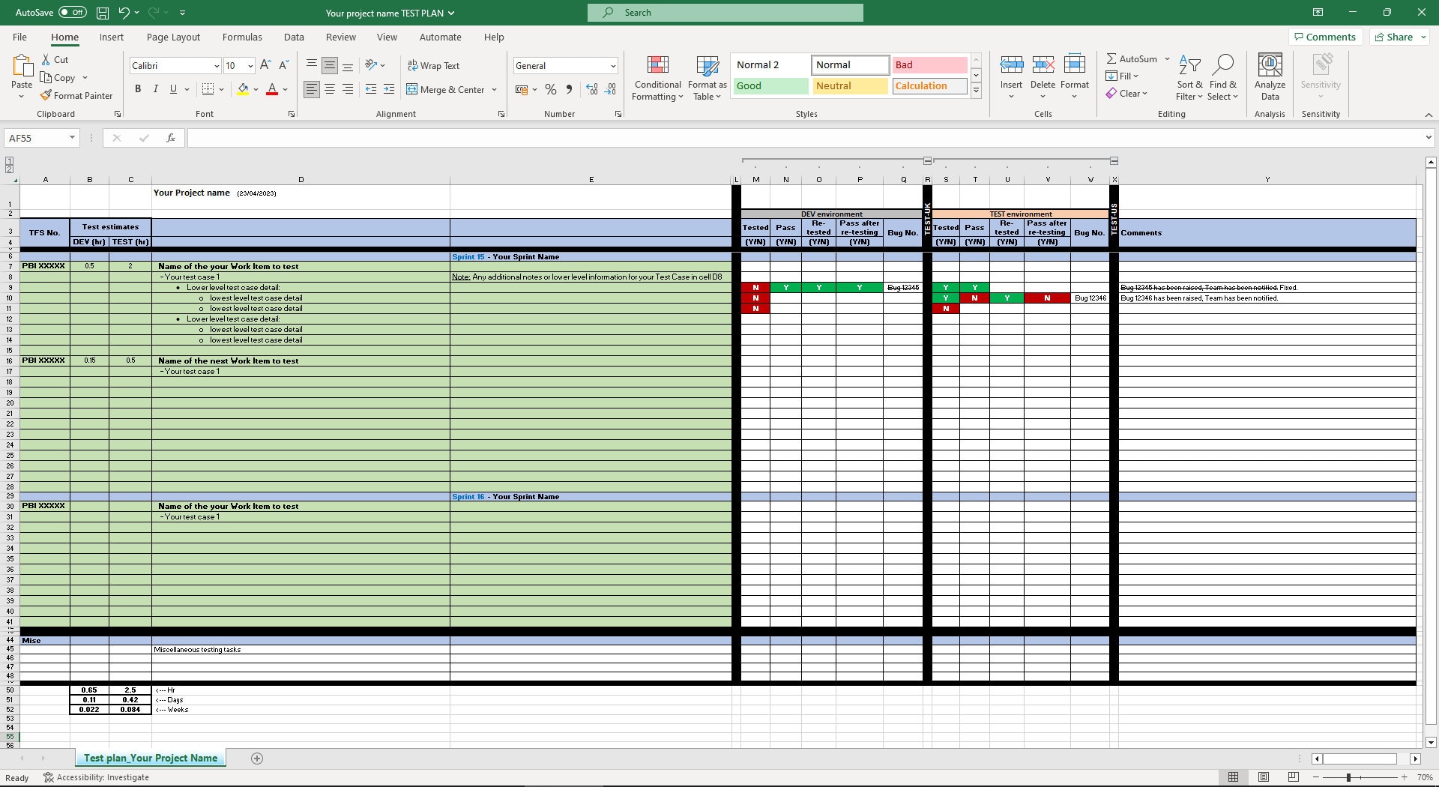Viewport: 1439px width, 787px height.
Task: Select the Test plan_Your Project Name sheet tab
Action: (150, 758)
